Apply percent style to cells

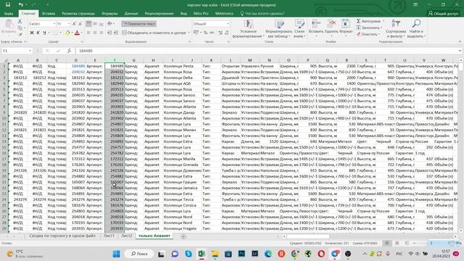click(x=205, y=33)
